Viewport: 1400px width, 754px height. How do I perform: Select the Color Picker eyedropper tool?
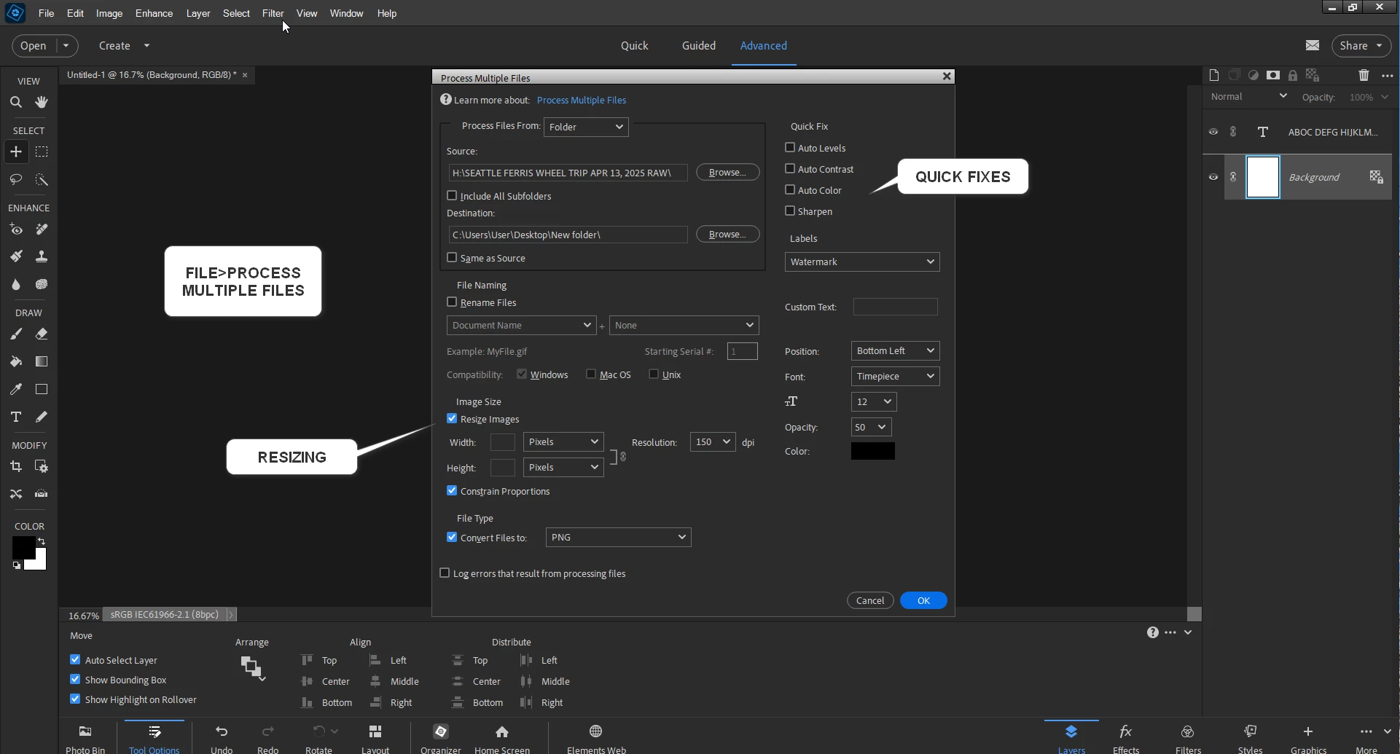click(x=16, y=389)
